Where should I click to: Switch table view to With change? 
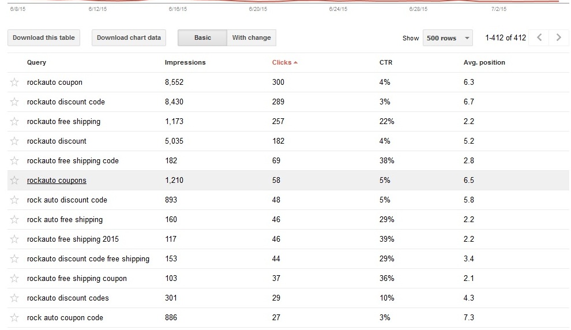point(251,38)
